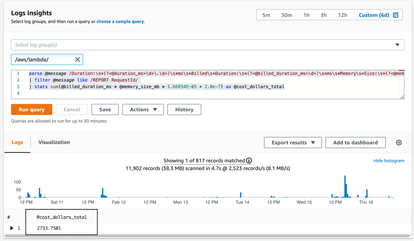Click the Run query button
The width and height of the screenshot is (414, 241).
[x=31, y=109]
